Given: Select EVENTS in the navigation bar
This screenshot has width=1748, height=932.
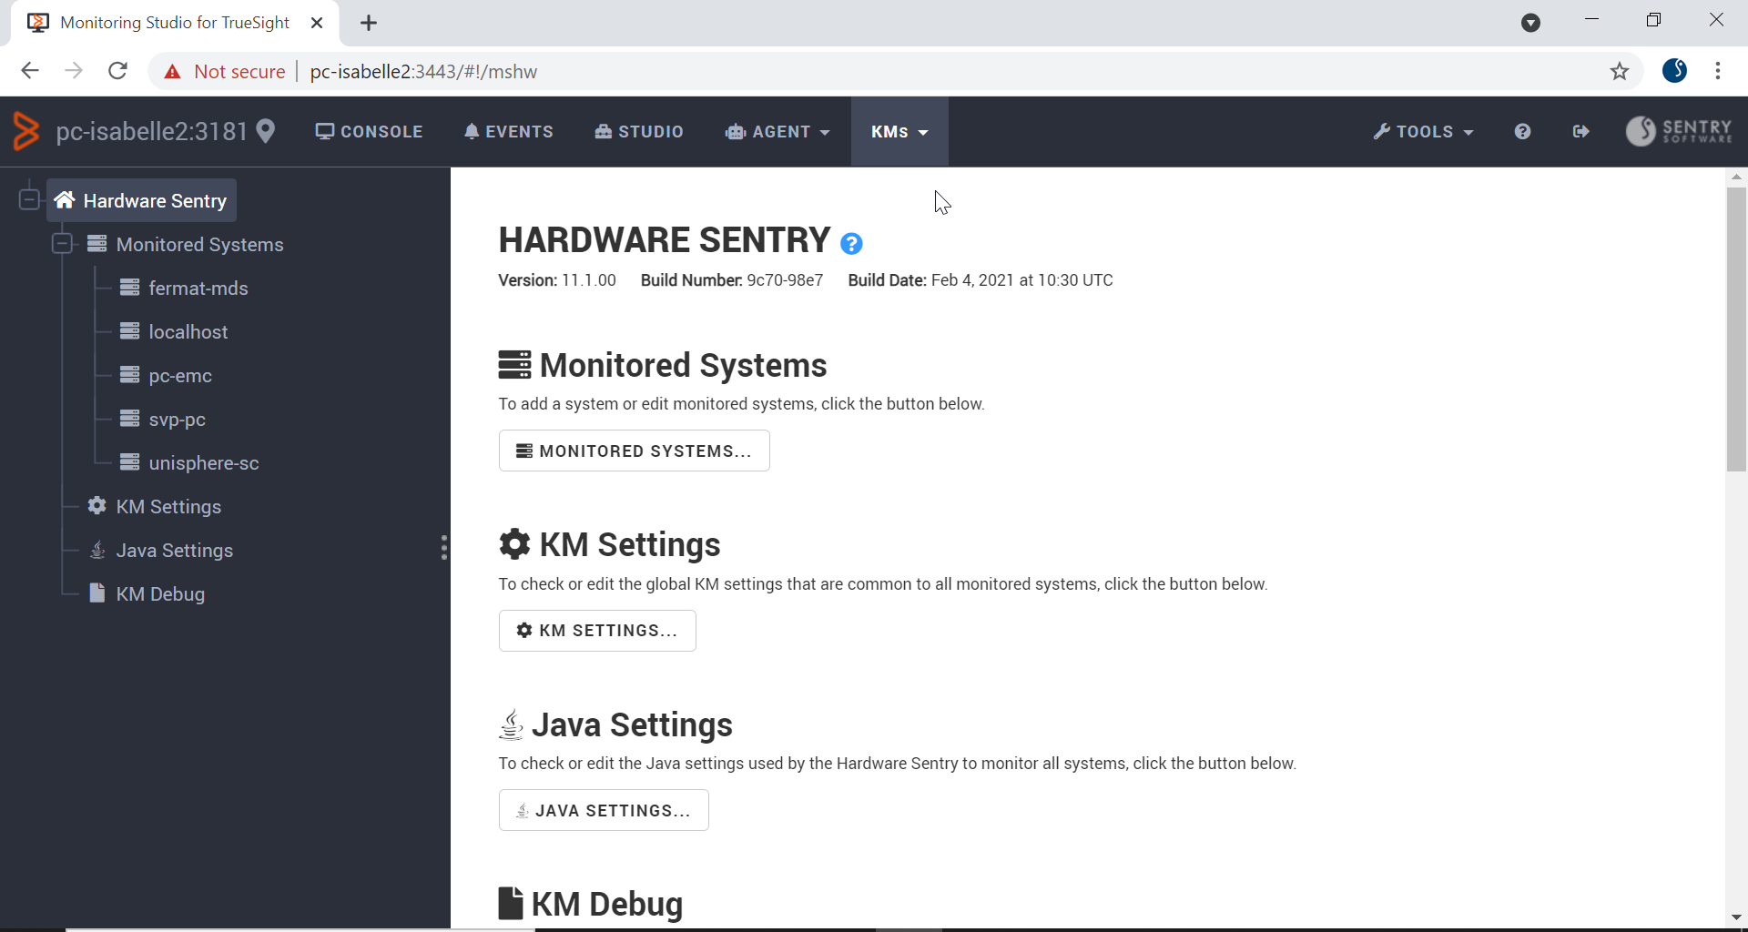Looking at the screenshot, I should [519, 131].
